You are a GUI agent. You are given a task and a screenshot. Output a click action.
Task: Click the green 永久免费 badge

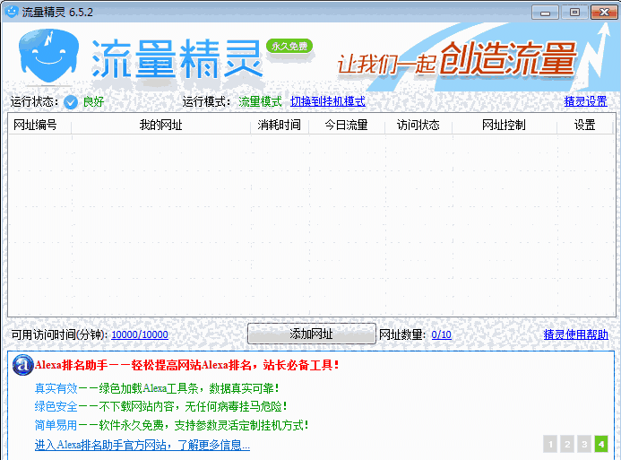coord(289,46)
